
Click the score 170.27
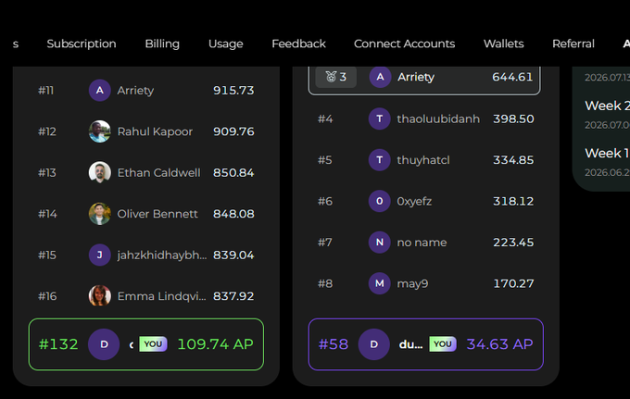(513, 283)
